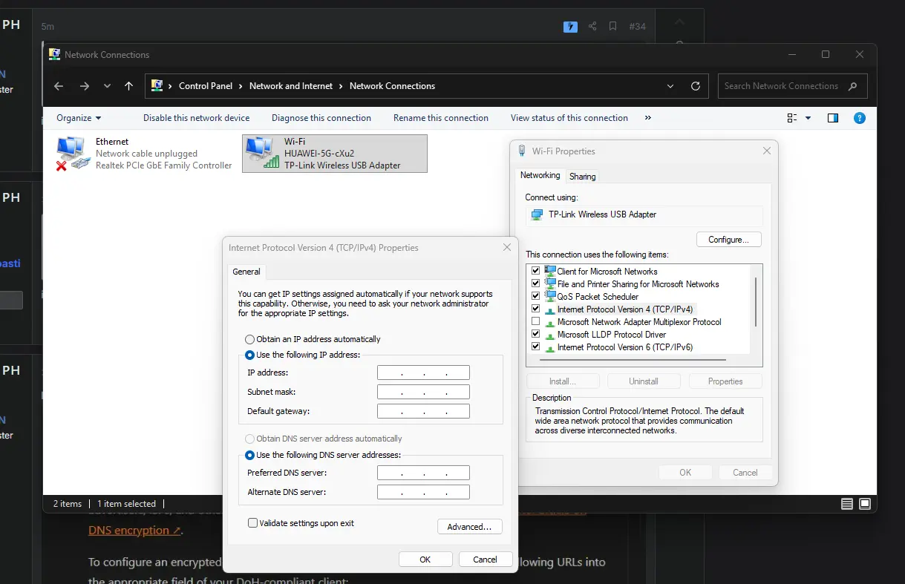Toggle Microsoft LLDP Protocol Driver checkbox

click(x=535, y=335)
